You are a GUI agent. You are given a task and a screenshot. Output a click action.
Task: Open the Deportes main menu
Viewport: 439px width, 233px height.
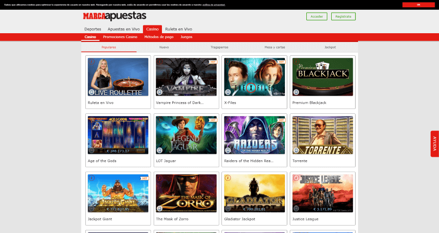(x=93, y=29)
